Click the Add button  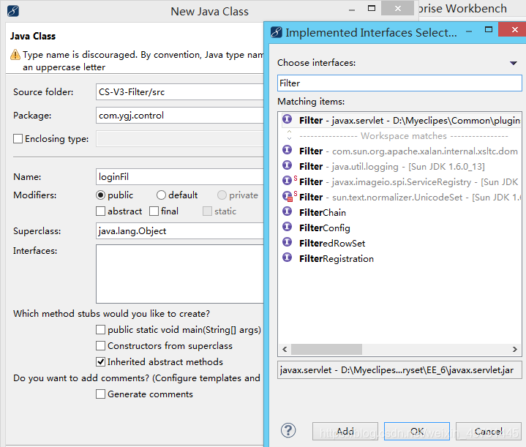[x=345, y=431]
